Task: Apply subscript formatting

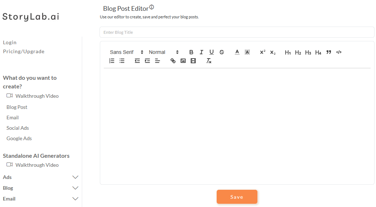Action: click(x=273, y=52)
